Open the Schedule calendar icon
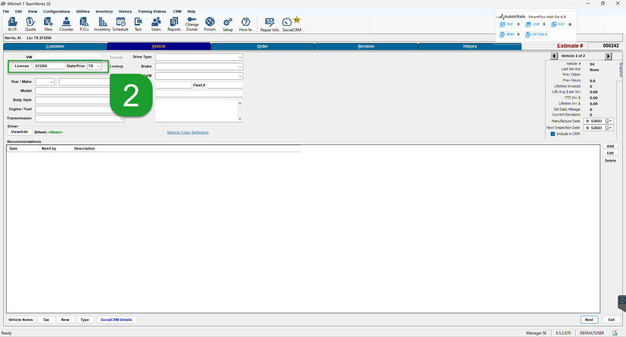Image resolution: width=626 pixels, height=337 pixels. [x=120, y=24]
